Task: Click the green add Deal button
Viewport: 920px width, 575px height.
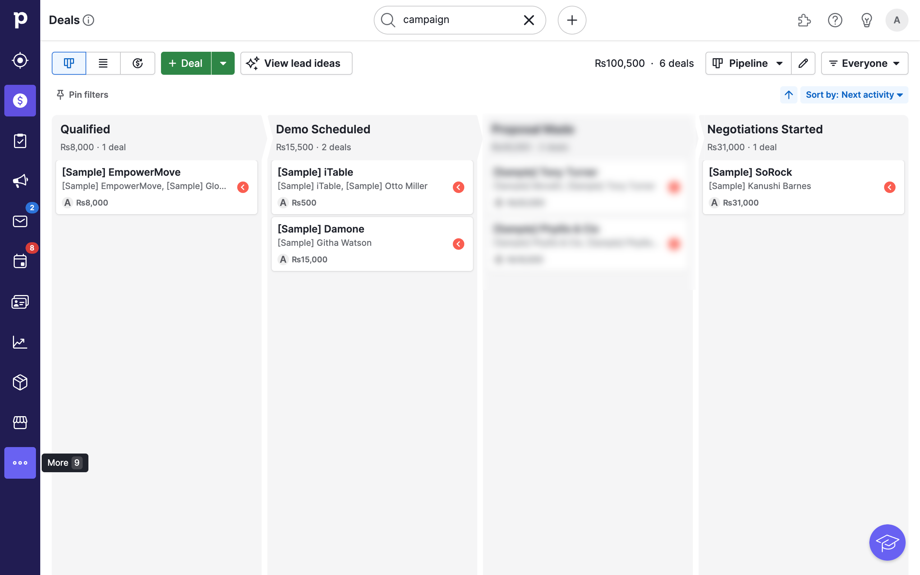Action: (x=186, y=63)
